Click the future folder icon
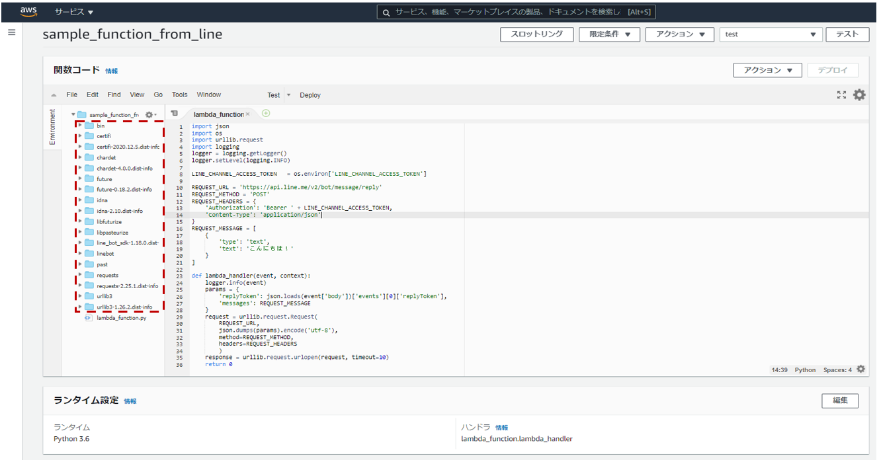This screenshot has height=462, width=879. [89, 178]
